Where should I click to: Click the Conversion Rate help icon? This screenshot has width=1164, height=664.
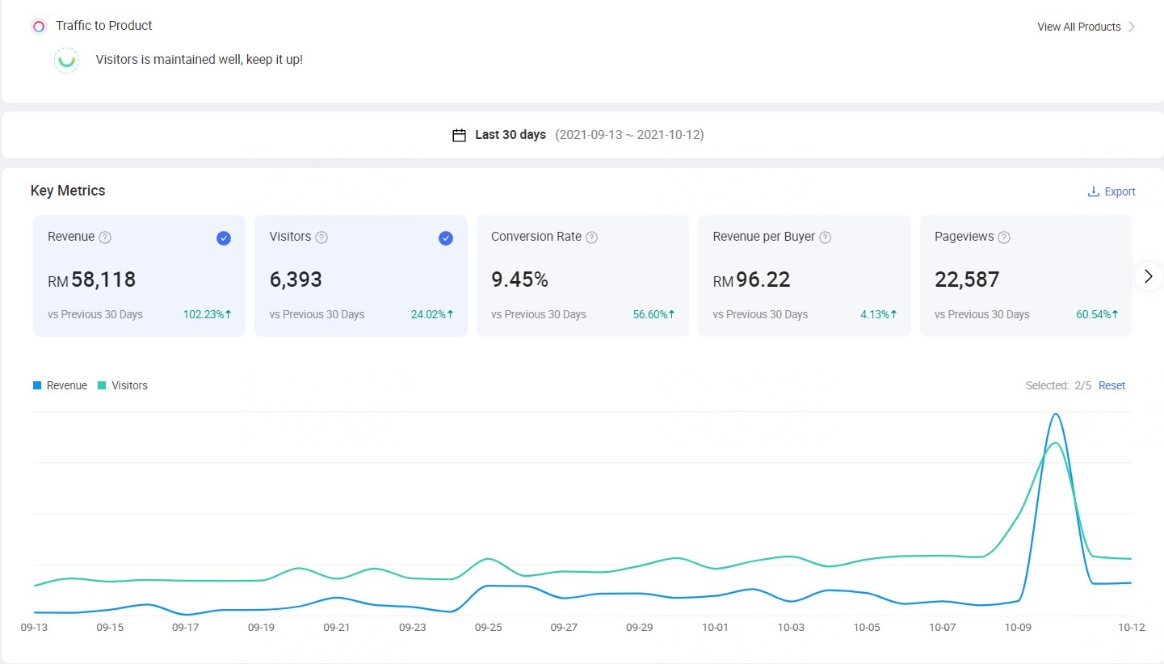tap(591, 237)
